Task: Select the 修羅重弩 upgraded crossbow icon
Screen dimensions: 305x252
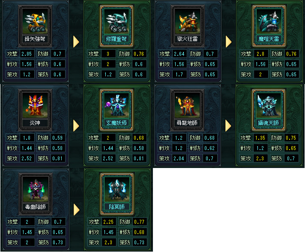Action: click(x=117, y=21)
